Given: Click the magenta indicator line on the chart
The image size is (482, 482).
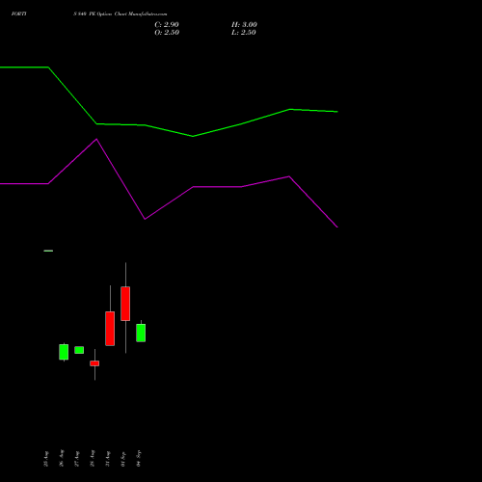Looking at the screenshot, I should tap(217, 186).
